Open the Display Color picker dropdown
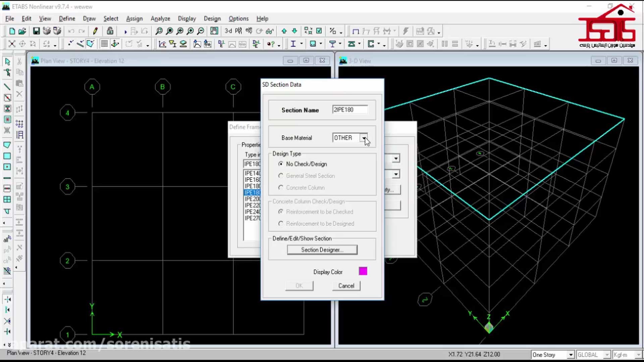Screen dimensions: 644x362 363,271
